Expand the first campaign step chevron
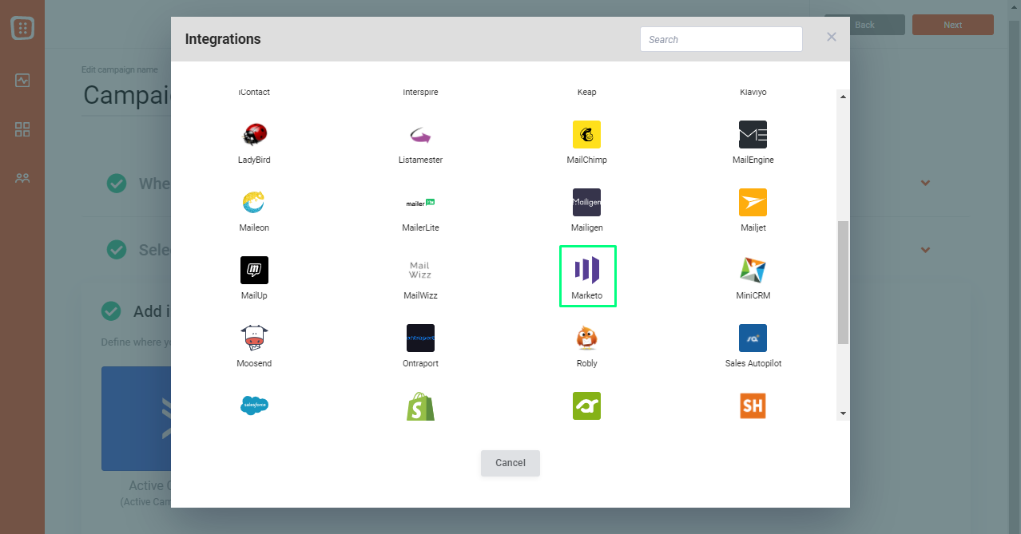The height and width of the screenshot is (534, 1021). tap(925, 183)
